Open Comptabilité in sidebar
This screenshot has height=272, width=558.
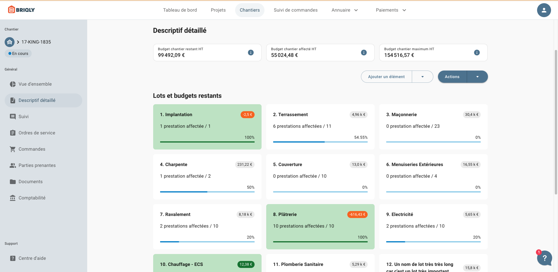(x=43, y=198)
